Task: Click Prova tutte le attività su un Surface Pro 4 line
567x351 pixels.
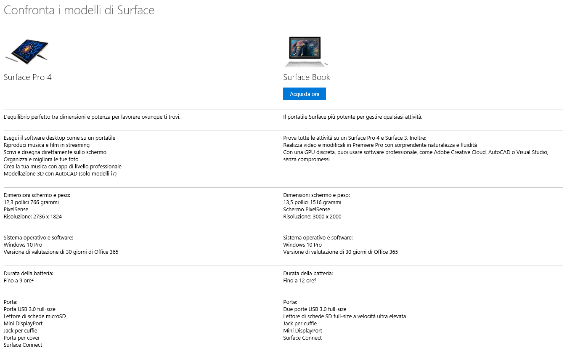Action: click(355, 138)
